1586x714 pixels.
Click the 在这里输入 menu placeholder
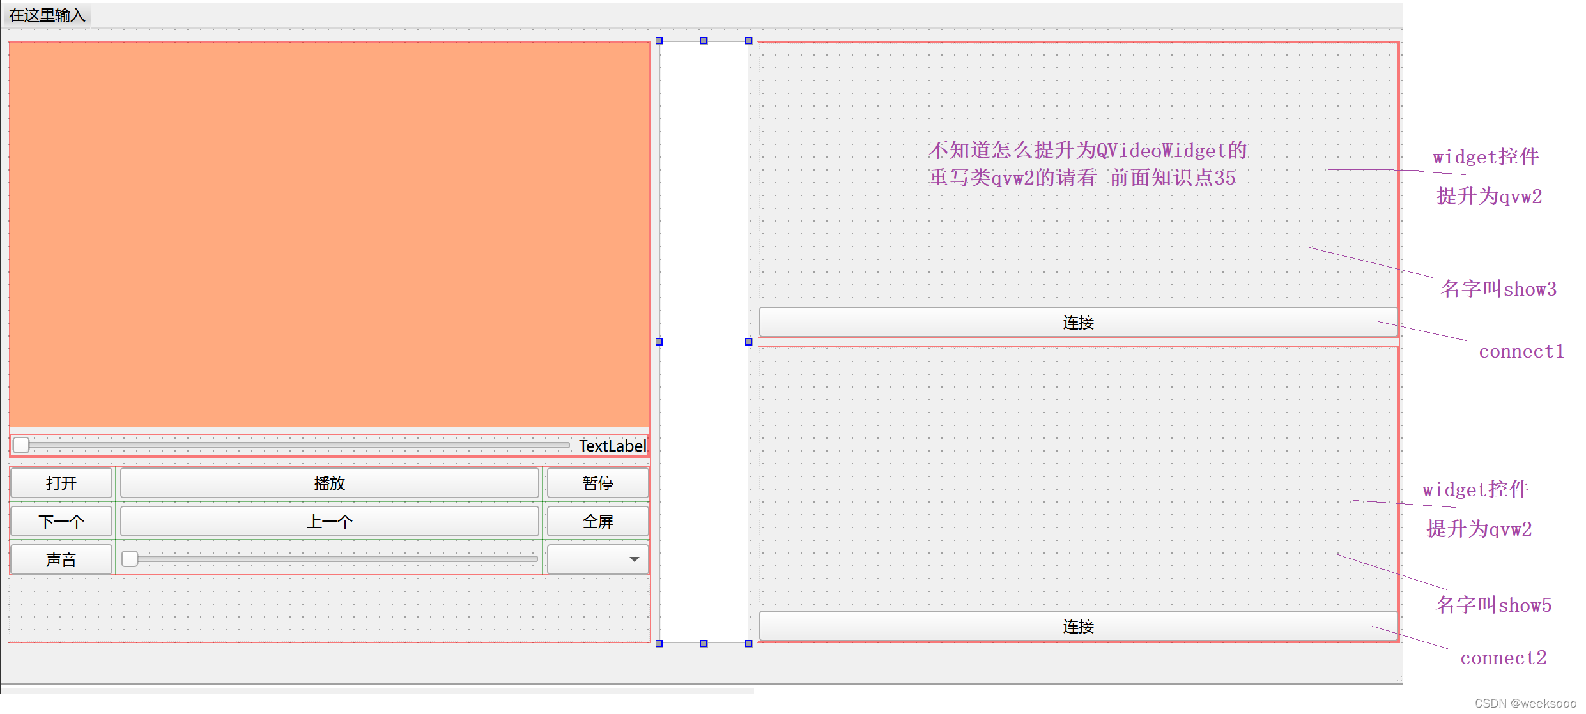[x=47, y=15]
